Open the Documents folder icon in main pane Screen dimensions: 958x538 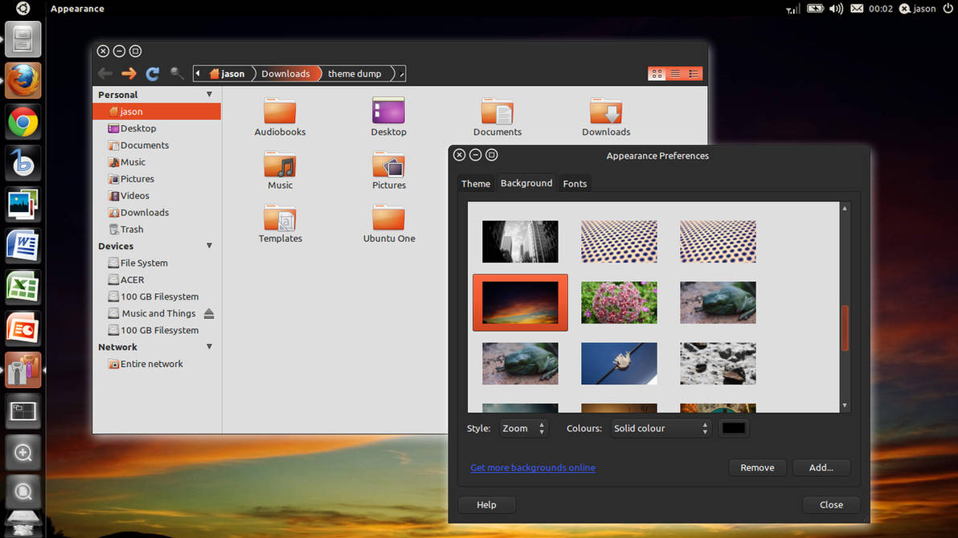click(x=497, y=117)
